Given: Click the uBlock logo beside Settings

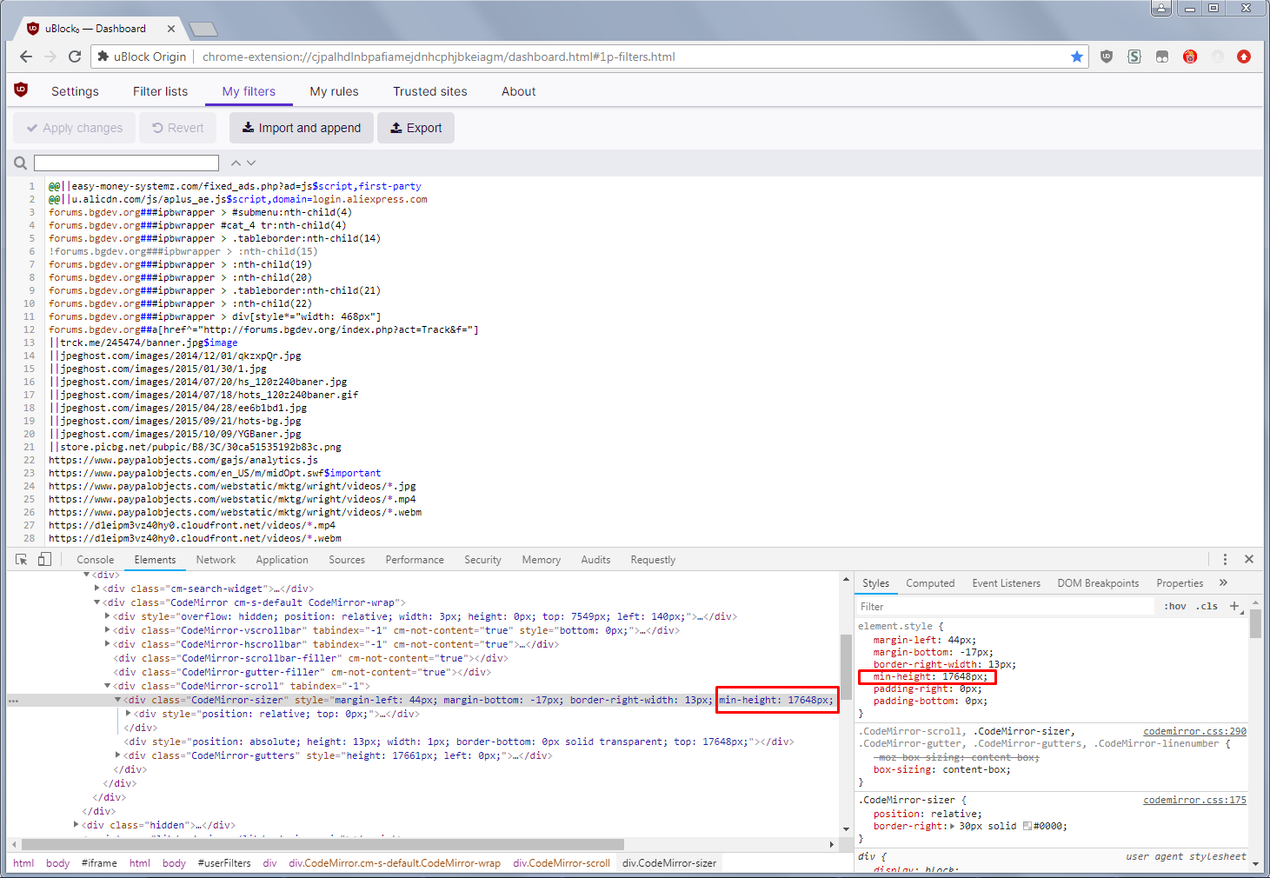Looking at the screenshot, I should pos(22,90).
